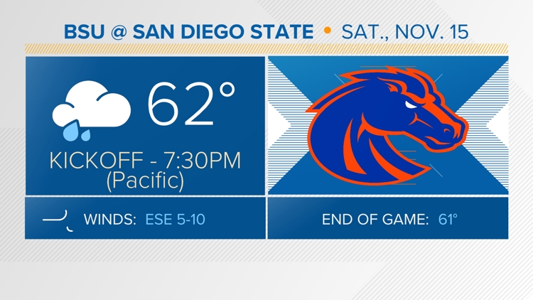The width and height of the screenshot is (533, 300).
Task: Select the ESE 5-10 wind value
Action: point(175,219)
